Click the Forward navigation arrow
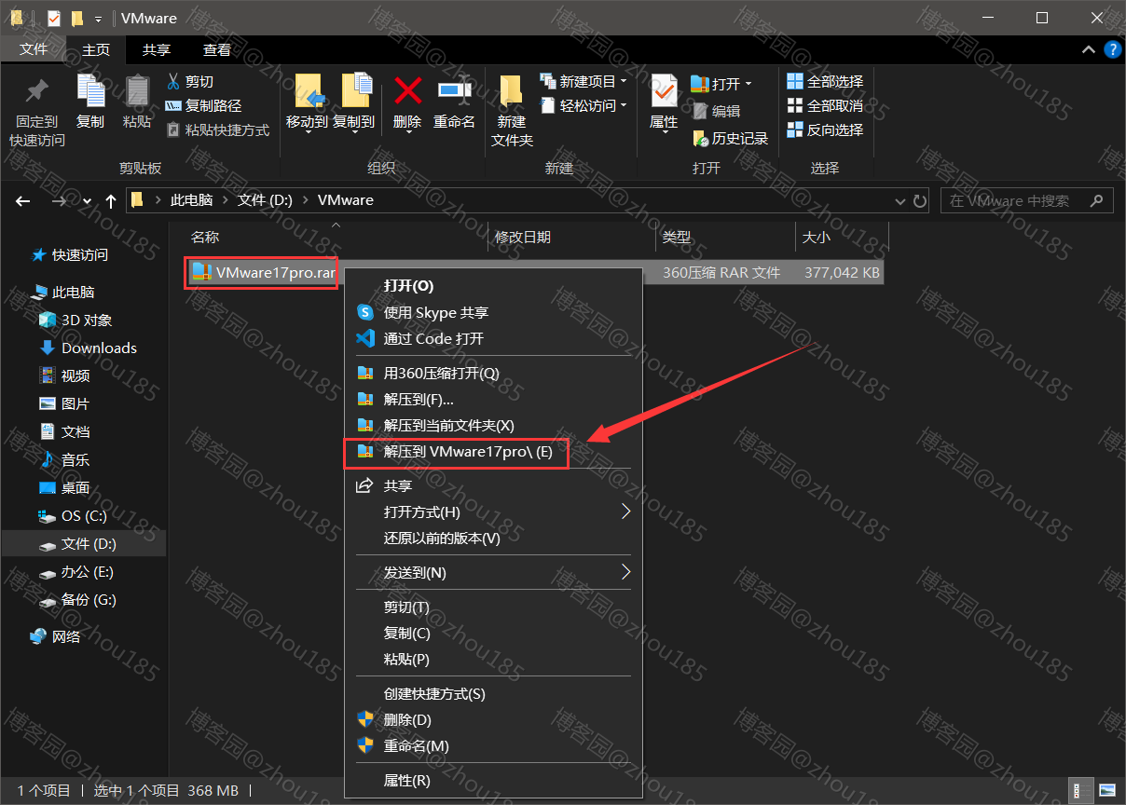The height and width of the screenshot is (805, 1126). [58, 200]
